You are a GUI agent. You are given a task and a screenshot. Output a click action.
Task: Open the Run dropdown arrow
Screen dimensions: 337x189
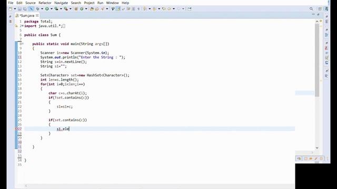pyautogui.click(x=52, y=9)
